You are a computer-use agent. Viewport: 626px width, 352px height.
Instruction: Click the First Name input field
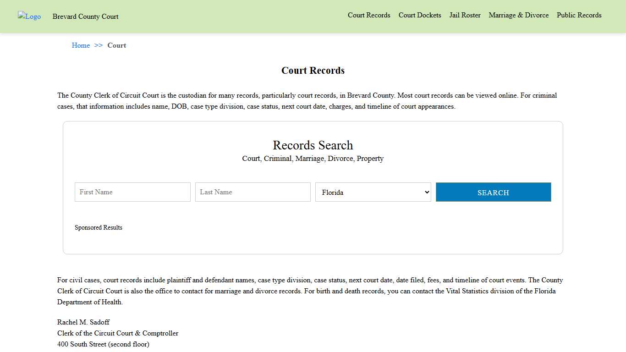point(132,192)
